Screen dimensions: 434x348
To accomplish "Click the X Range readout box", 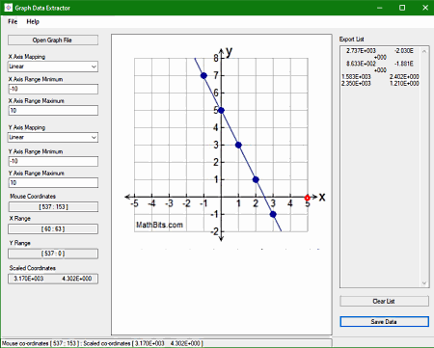I will click(x=53, y=229).
